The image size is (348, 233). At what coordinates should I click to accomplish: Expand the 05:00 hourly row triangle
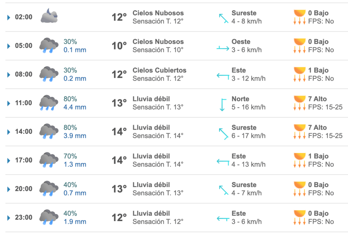point(9,46)
